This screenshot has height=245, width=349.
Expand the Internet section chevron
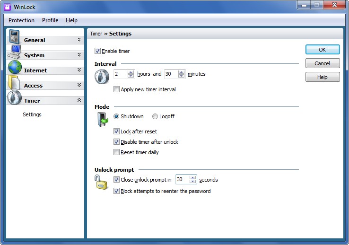point(79,70)
